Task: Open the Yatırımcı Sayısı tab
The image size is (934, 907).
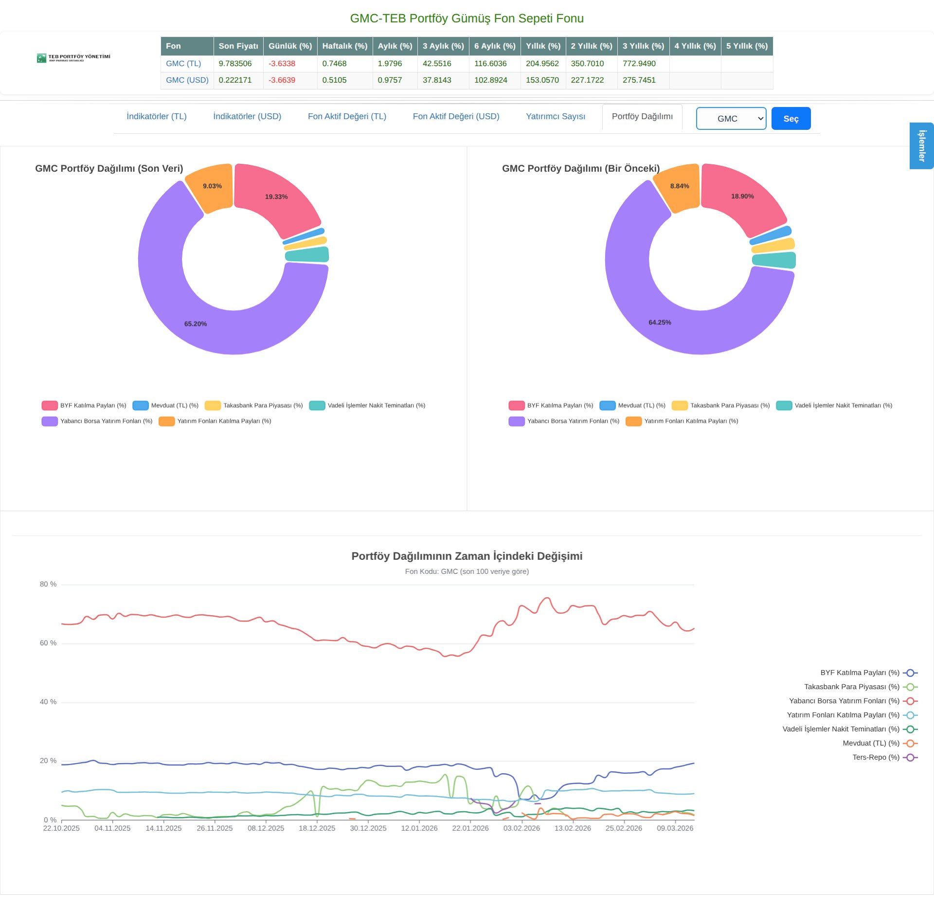Action: (x=555, y=117)
